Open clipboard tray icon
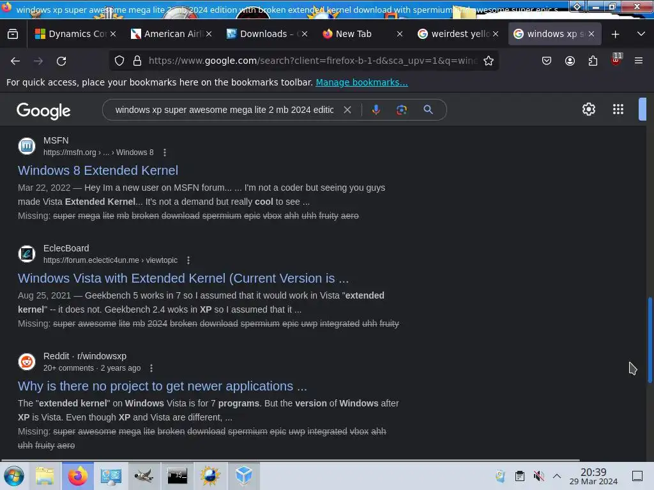 tap(520, 476)
